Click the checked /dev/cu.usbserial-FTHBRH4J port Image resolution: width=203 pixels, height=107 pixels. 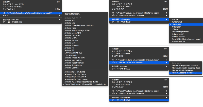coord(185,73)
